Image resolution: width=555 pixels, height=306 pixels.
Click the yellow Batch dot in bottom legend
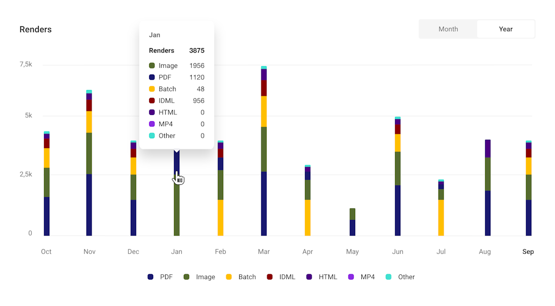point(229,277)
